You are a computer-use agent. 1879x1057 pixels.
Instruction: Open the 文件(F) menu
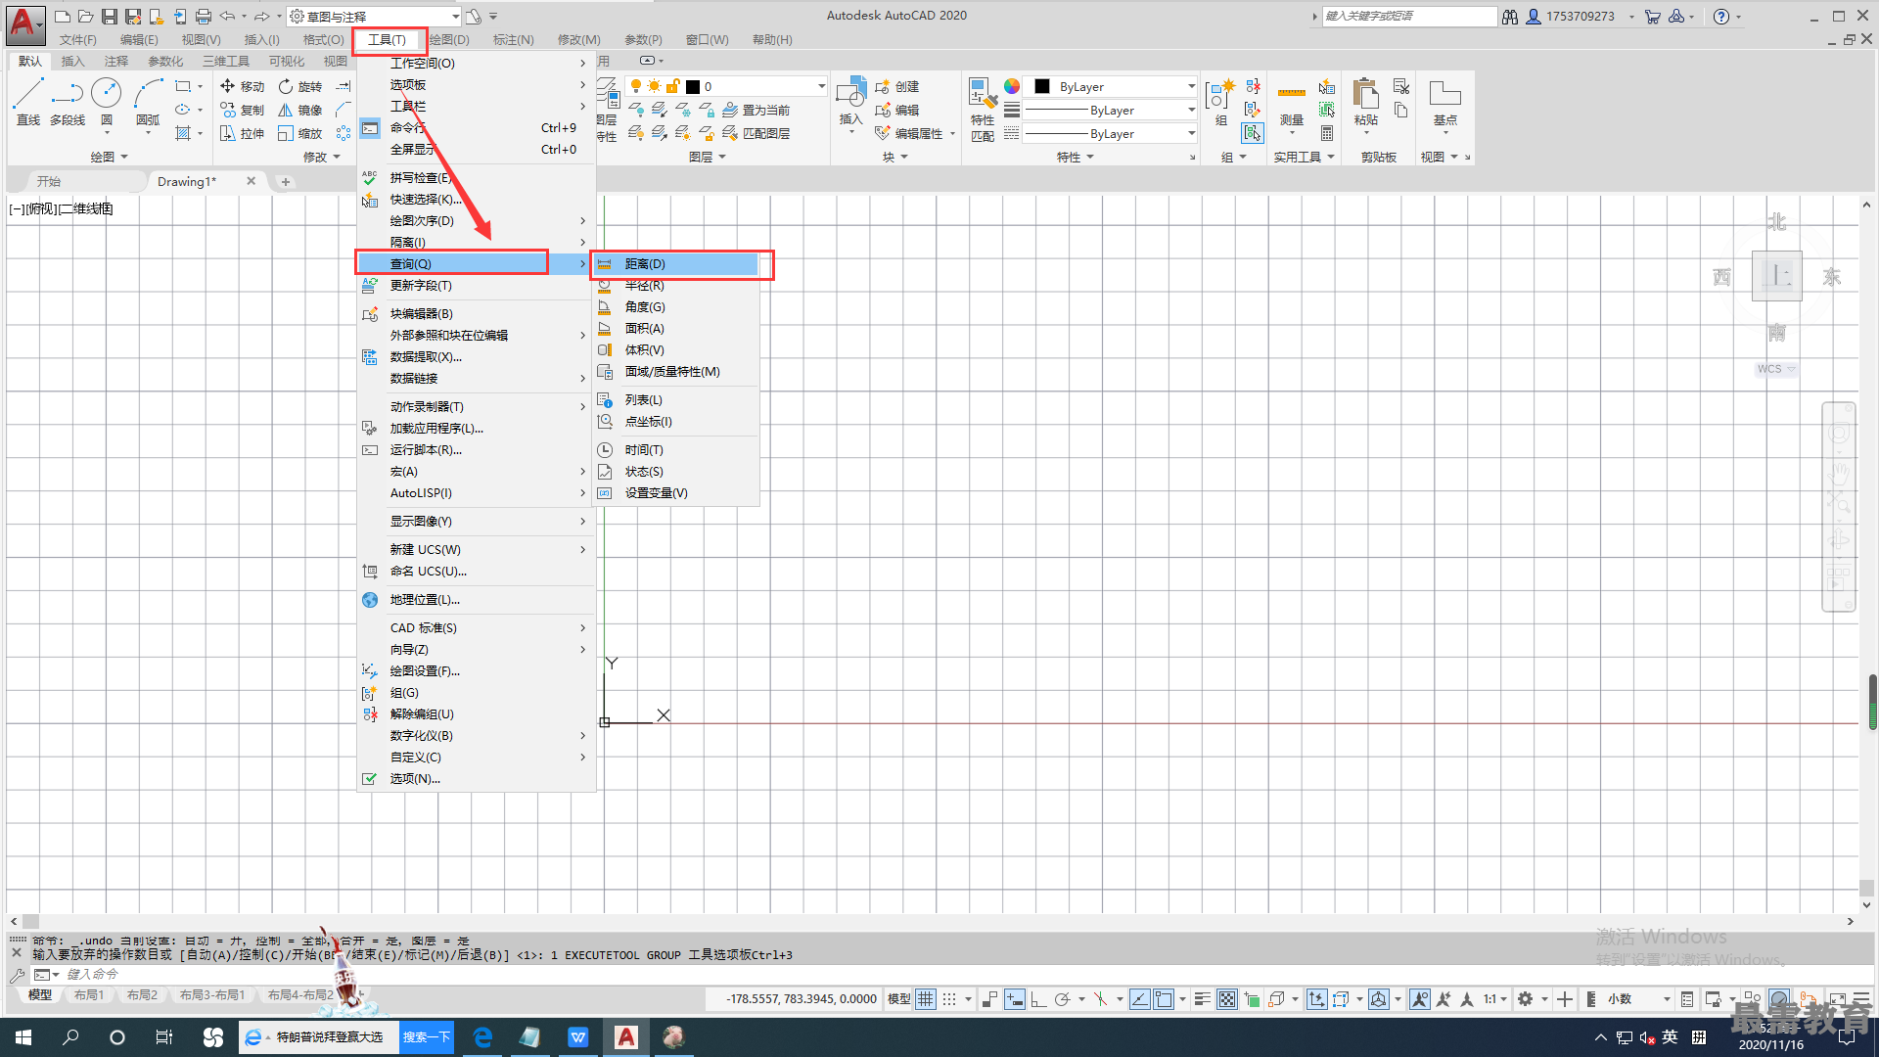click(x=78, y=39)
